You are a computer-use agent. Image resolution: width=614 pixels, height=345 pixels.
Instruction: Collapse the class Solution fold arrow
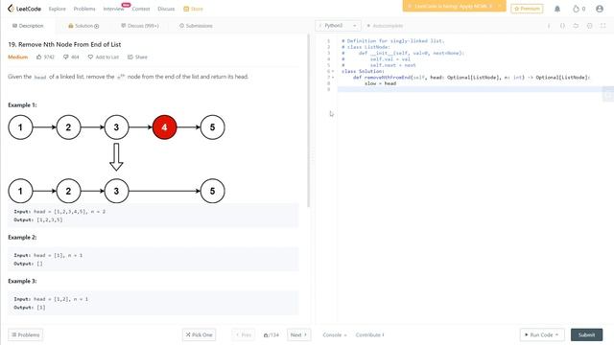333,71
